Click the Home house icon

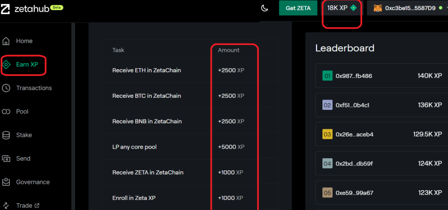pyautogui.click(x=6, y=41)
